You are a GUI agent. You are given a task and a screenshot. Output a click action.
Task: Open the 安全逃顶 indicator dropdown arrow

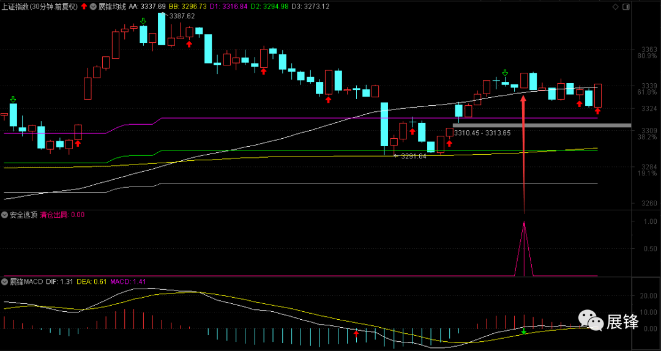5,215
